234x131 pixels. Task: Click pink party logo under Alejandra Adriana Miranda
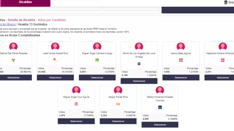click(x=223, y=60)
